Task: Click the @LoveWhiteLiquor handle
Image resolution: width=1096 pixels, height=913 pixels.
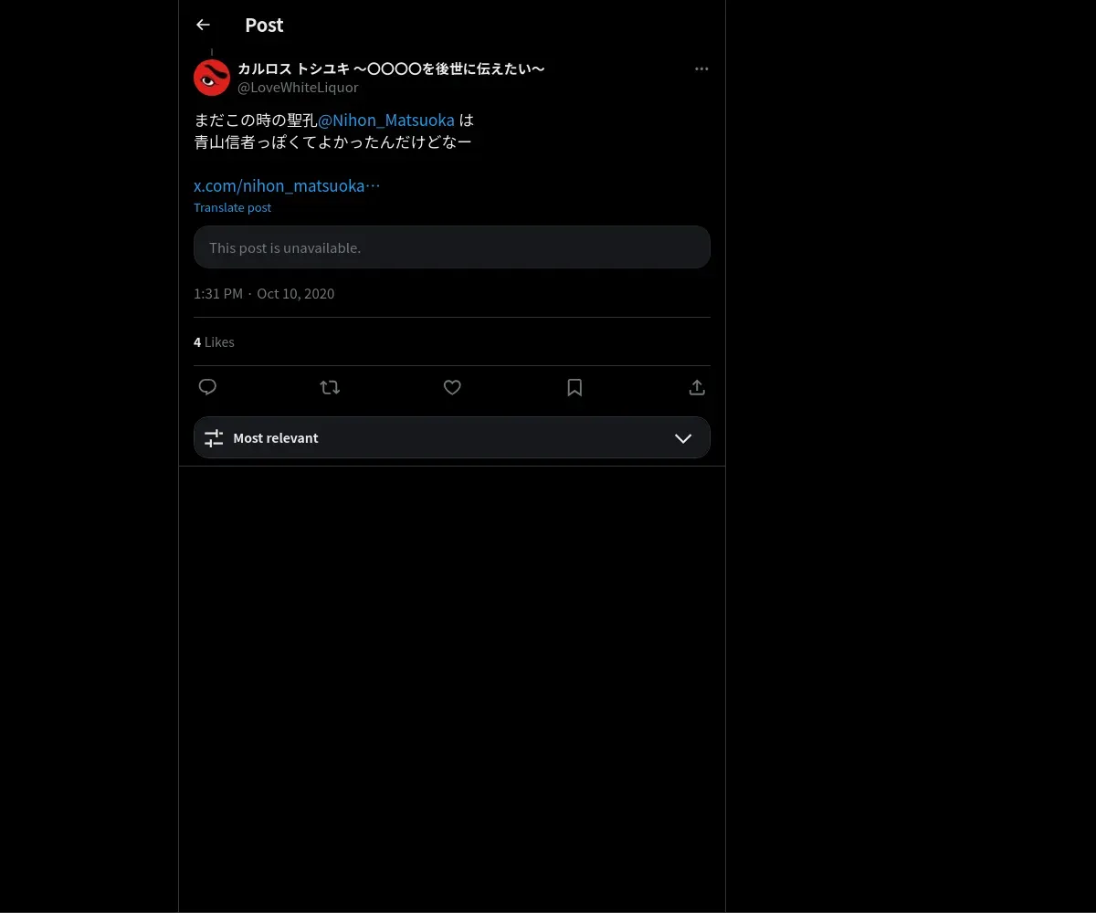Action: click(x=298, y=88)
